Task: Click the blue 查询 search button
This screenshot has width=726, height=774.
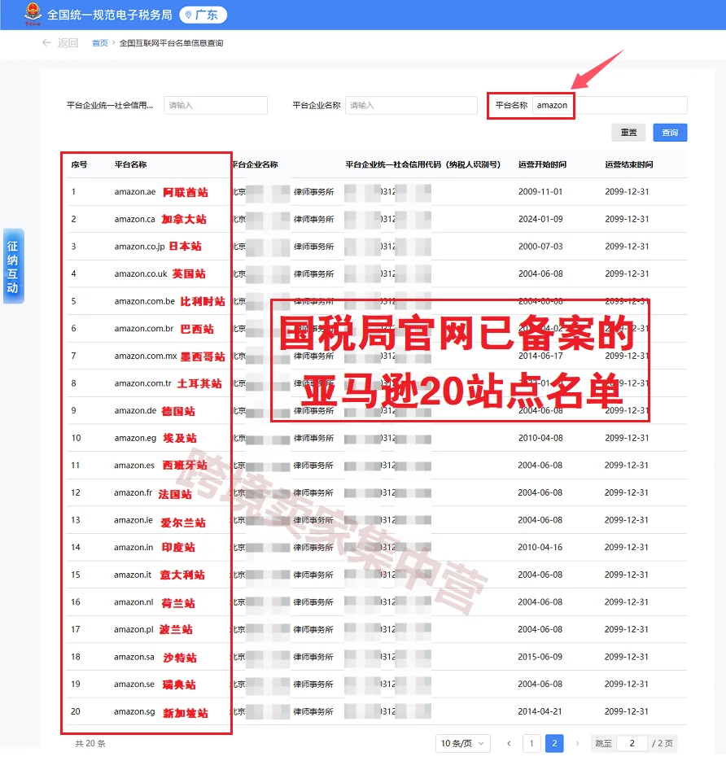Action: click(670, 133)
